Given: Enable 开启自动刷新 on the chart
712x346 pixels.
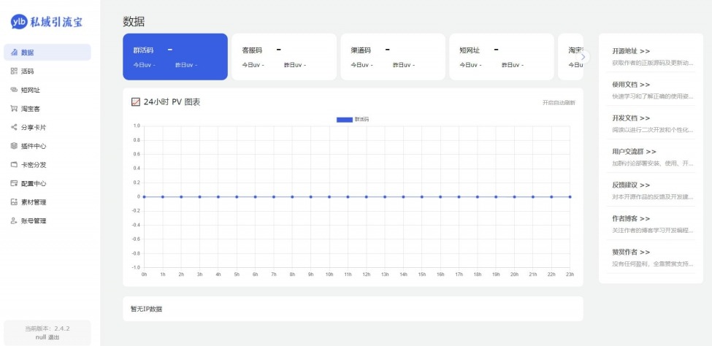Looking at the screenshot, I should tap(559, 103).
